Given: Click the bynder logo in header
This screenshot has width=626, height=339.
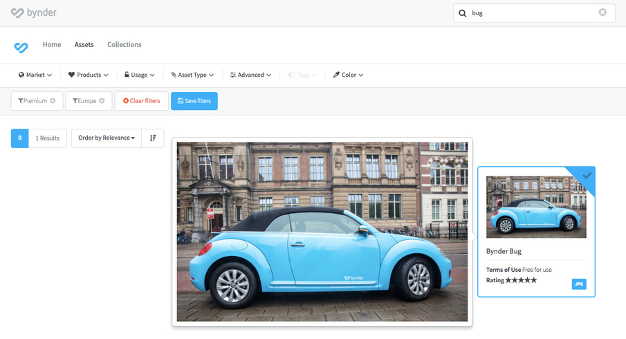Looking at the screenshot, I should (33, 12).
